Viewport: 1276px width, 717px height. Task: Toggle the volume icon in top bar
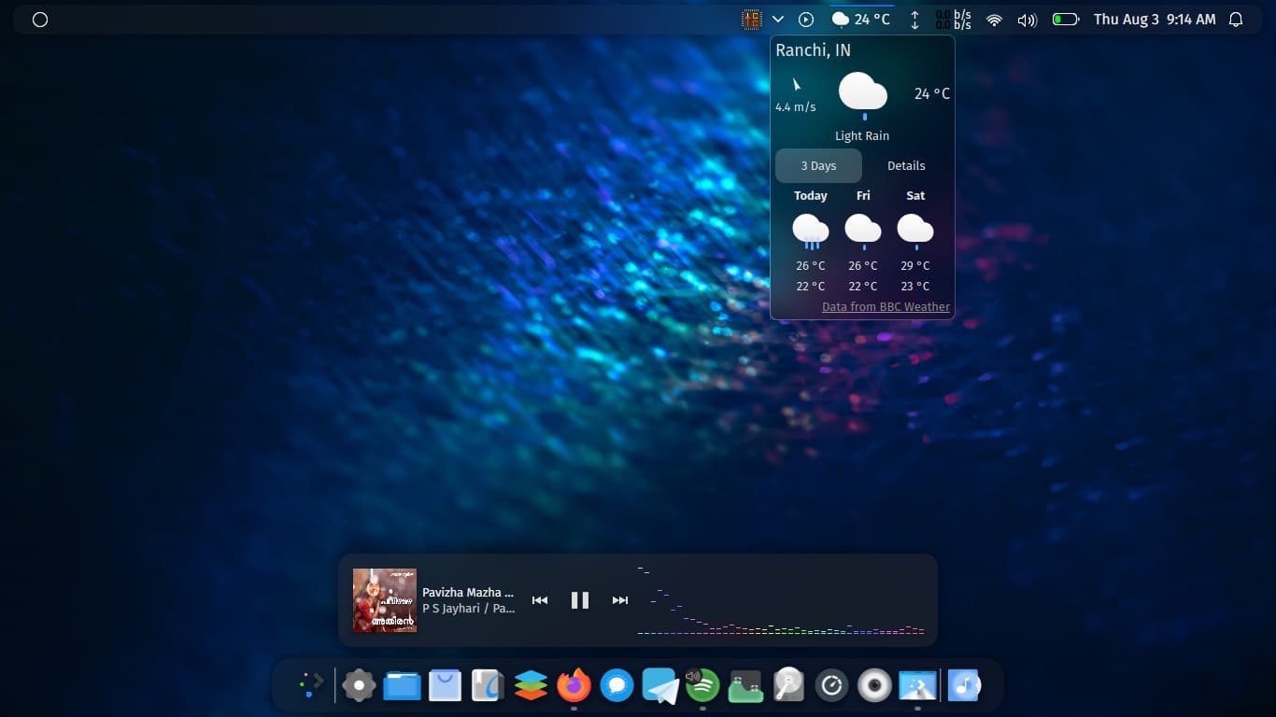pyautogui.click(x=1027, y=19)
